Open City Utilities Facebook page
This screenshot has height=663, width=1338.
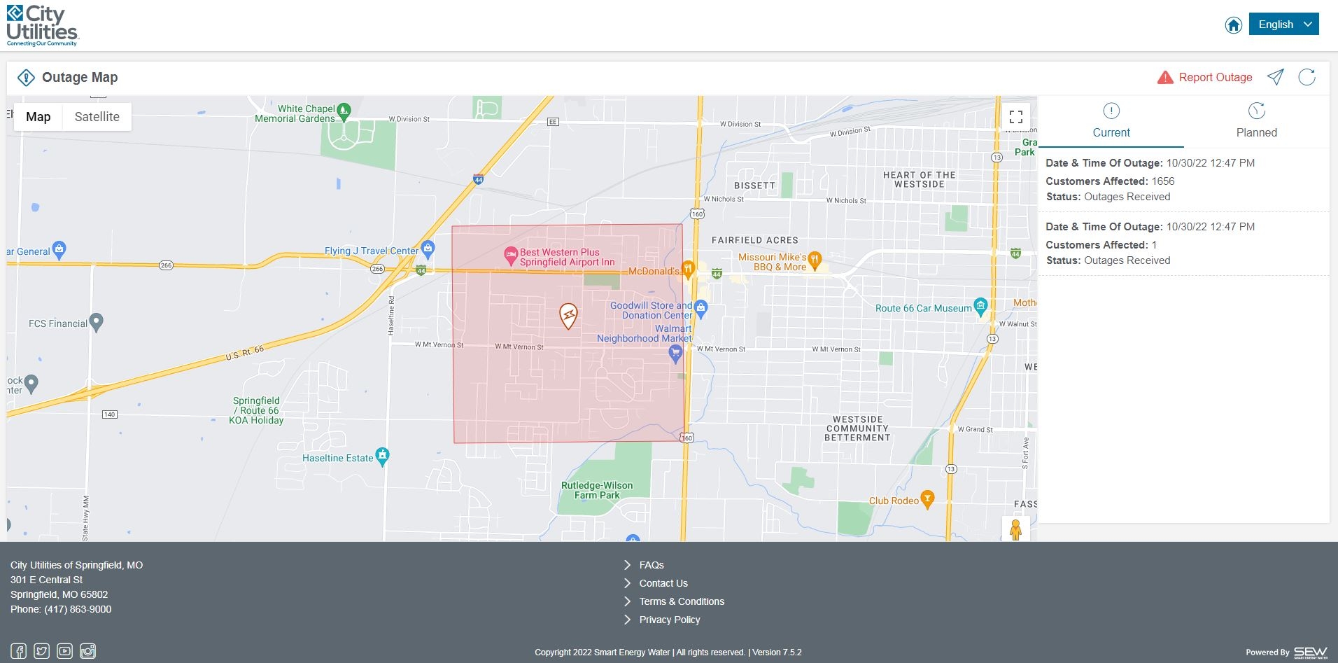click(18, 650)
